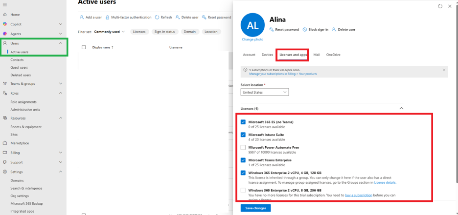Sort by Display name column header
Image resolution: width=458 pixels, height=215 pixels.
tap(103, 47)
